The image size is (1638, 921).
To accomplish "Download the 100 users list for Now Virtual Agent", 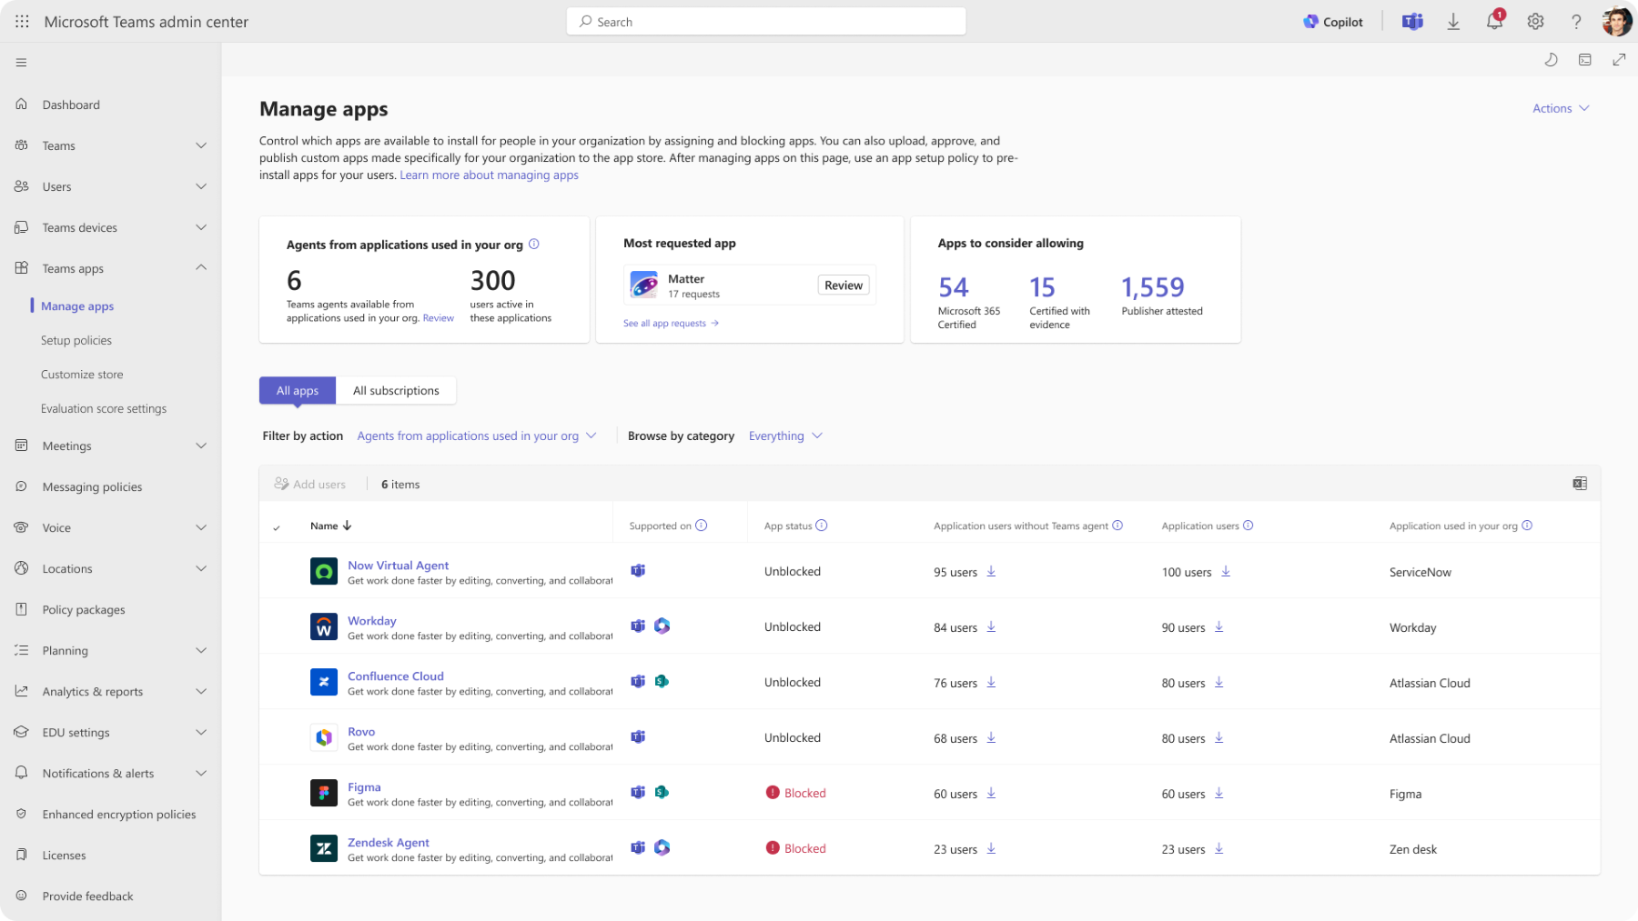I will [1226, 572].
